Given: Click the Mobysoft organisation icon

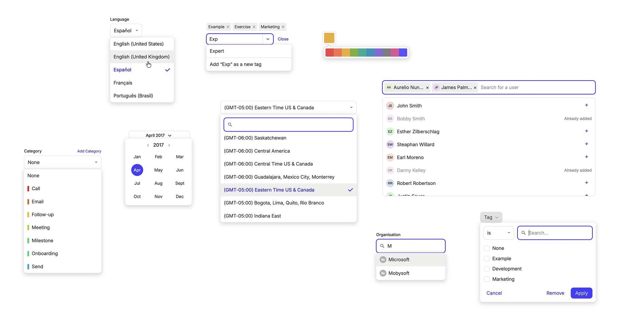Looking at the screenshot, I should coord(383,273).
